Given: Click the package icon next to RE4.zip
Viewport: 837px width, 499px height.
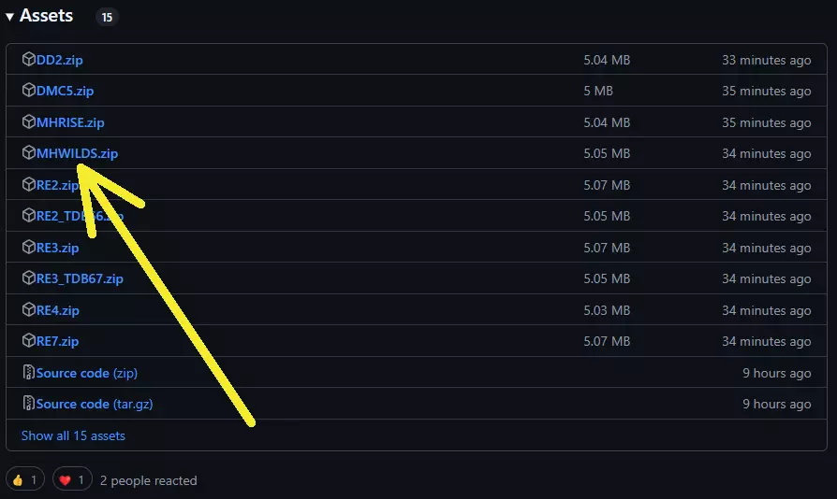Looking at the screenshot, I should (x=28, y=310).
